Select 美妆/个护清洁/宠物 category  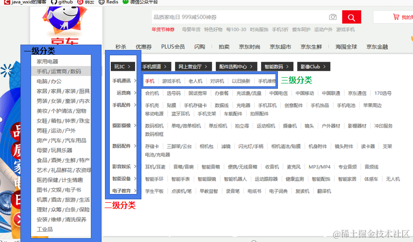[62, 111]
